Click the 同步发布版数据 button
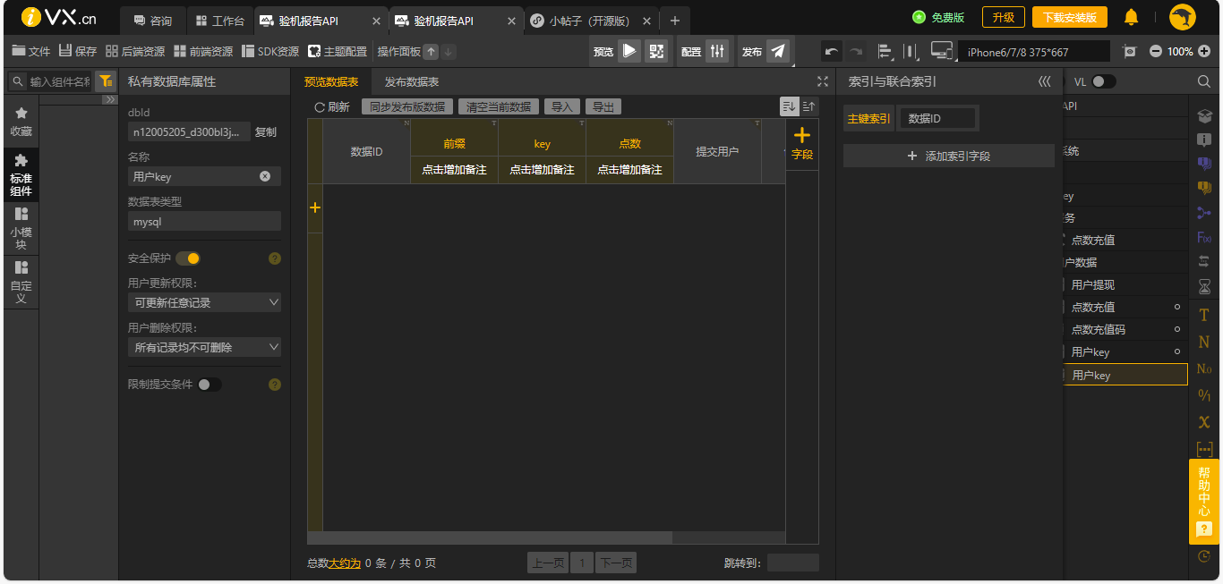 point(407,106)
